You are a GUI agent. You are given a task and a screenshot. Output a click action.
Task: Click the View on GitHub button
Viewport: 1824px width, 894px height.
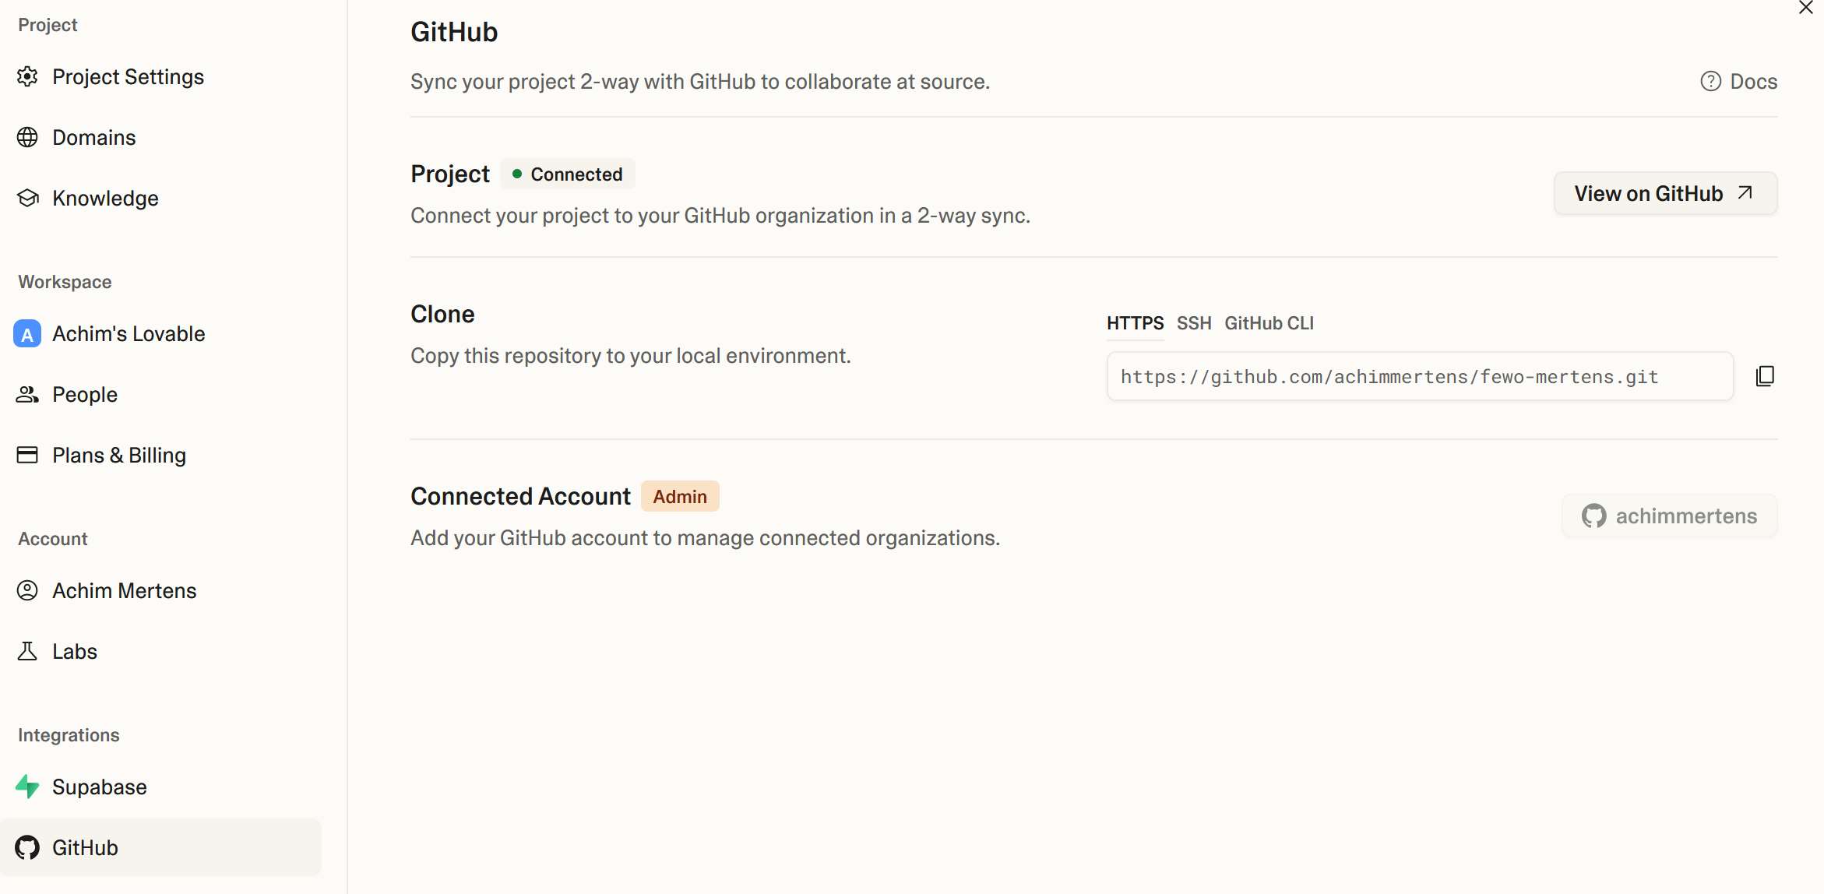pyautogui.click(x=1665, y=193)
